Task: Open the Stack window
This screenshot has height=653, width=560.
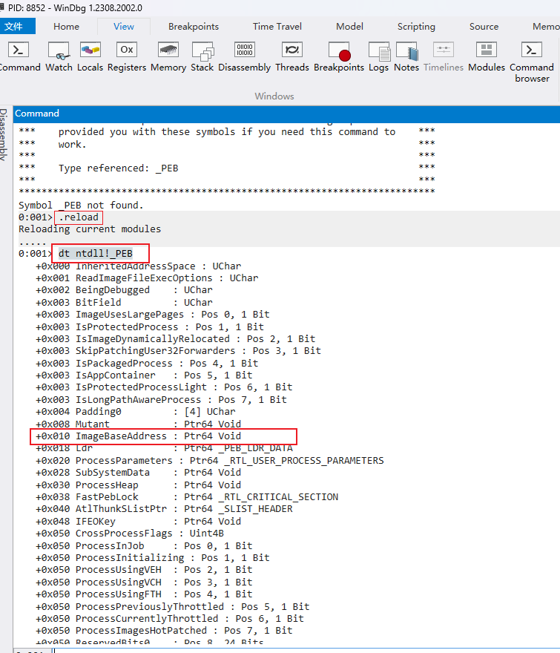Action: pyautogui.click(x=202, y=56)
